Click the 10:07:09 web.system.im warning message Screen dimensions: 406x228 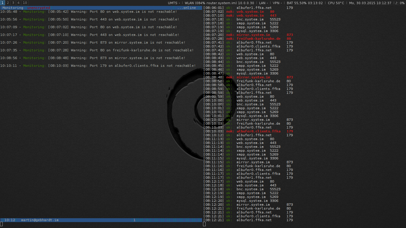89,27
